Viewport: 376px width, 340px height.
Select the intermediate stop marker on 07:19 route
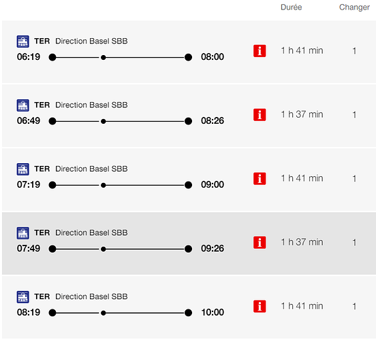point(104,185)
